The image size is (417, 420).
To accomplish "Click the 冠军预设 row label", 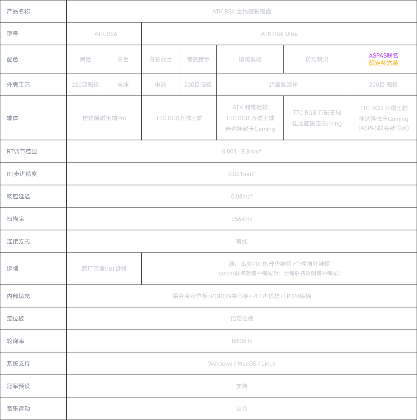I will 18,386.
